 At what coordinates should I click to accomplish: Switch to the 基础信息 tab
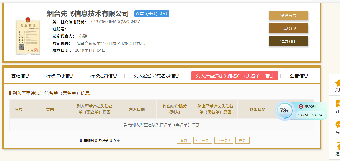(x=21, y=76)
